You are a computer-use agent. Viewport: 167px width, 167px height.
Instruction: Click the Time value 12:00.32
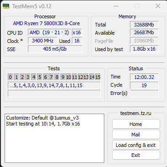(x=144, y=77)
